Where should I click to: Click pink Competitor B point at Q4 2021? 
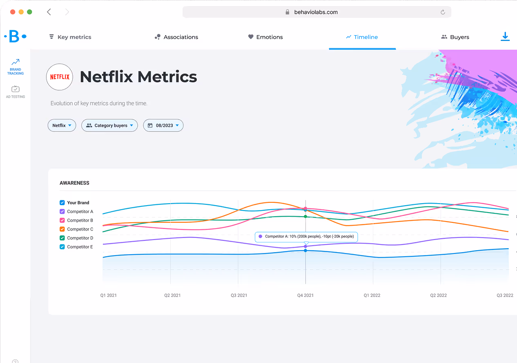[305, 208]
